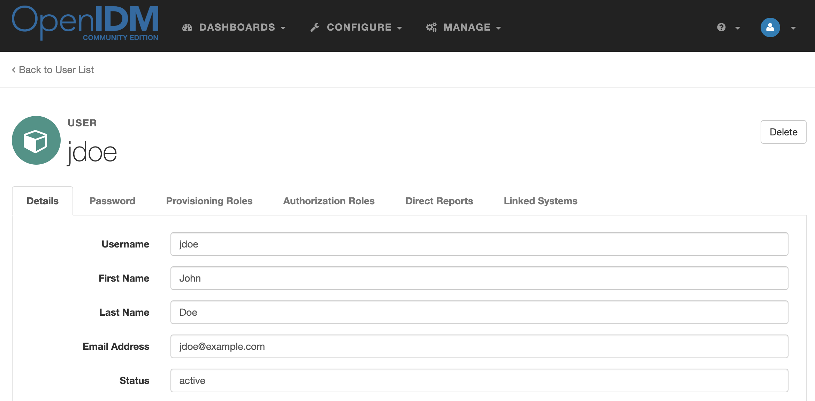The image size is (815, 401).
Task: Click the blue user avatar icon
Action: click(x=770, y=27)
